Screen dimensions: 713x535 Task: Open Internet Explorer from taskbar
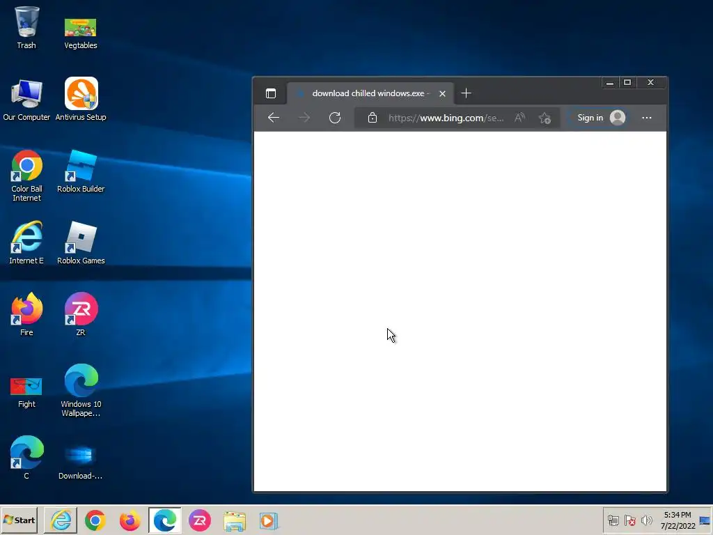(x=61, y=520)
